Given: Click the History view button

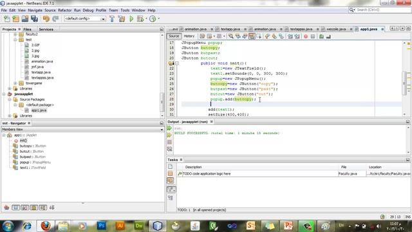Looking at the screenshot, I should pyautogui.click(x=189, y=36).
